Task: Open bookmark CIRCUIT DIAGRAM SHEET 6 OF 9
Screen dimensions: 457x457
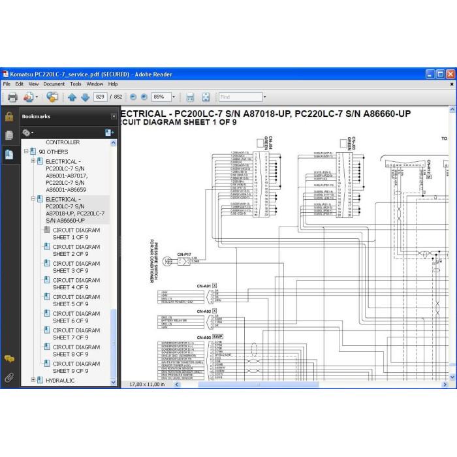Action: 76,317
